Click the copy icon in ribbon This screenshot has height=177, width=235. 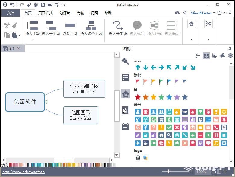[7, 35]
